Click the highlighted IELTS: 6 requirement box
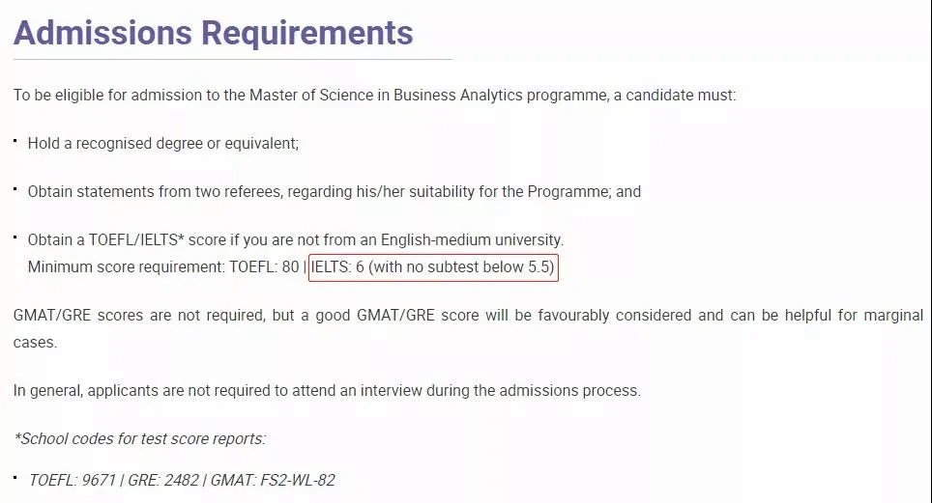This screenshot has height=503, width=932. click(x=433, y=267)
